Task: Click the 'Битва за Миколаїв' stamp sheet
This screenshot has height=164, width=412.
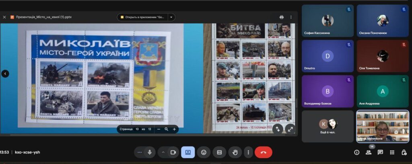Action: (x=253, y=76)
